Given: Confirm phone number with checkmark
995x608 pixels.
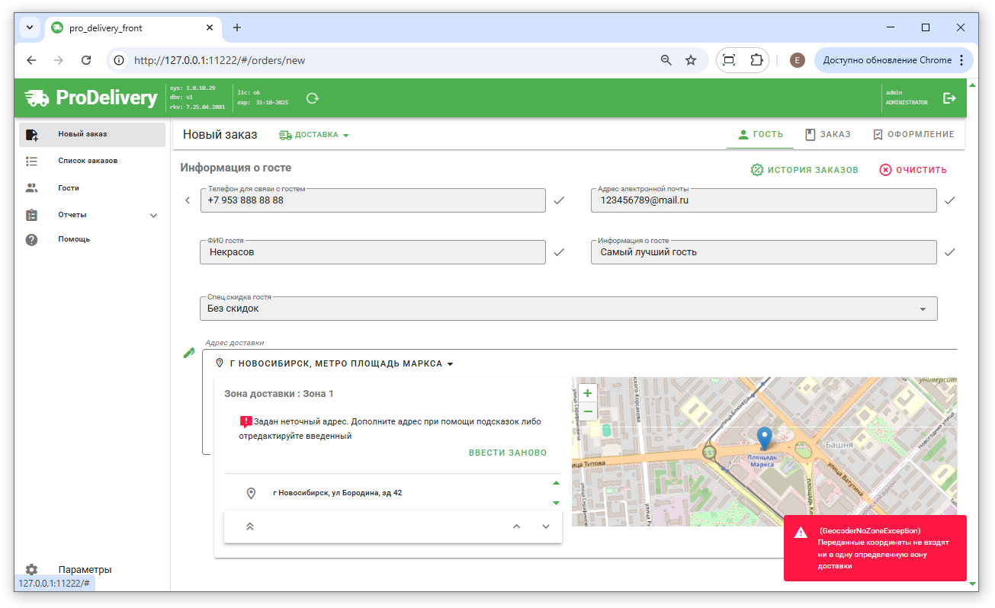Looking at the screenshot, I should pos(559,200).
